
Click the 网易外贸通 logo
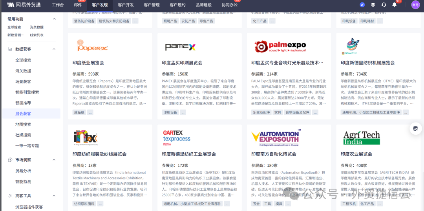pos(24,5)
